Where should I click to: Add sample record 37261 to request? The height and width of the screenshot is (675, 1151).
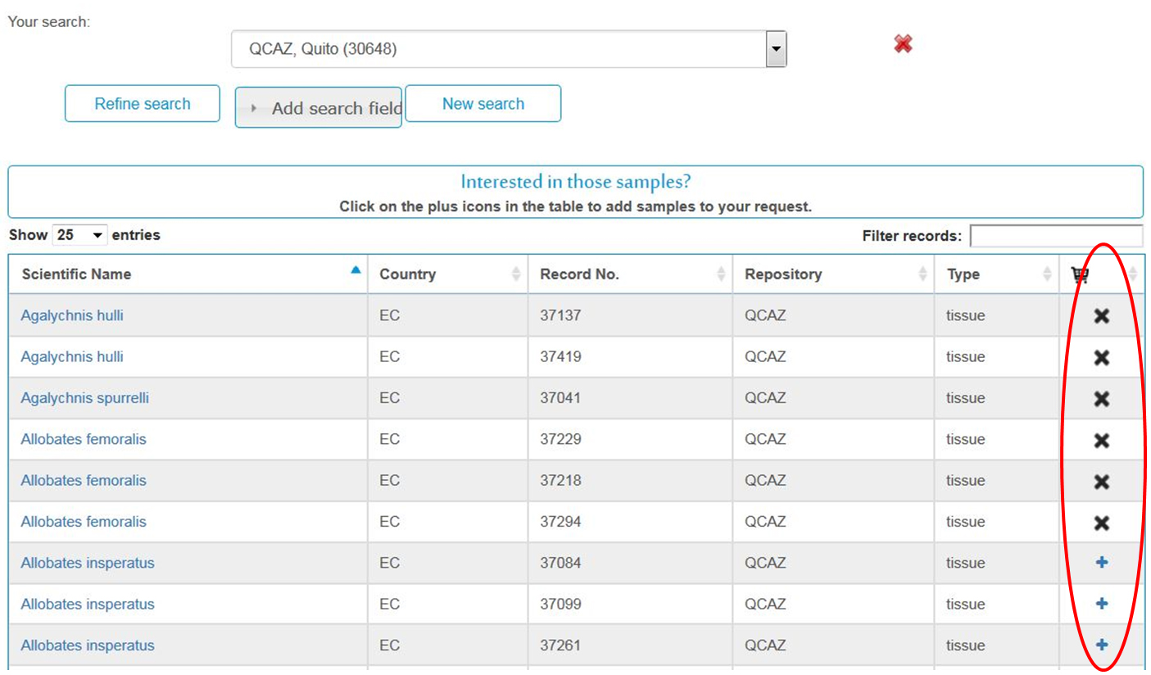coord(1102,645)
